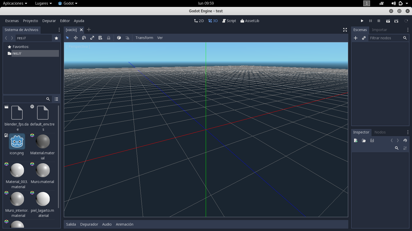Open the Escenas menu
The image size is (412, 231).
[x=12, y=21]
